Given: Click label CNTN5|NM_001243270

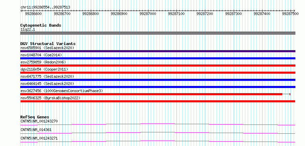Looking at the screenshot, I should point(39,121).
